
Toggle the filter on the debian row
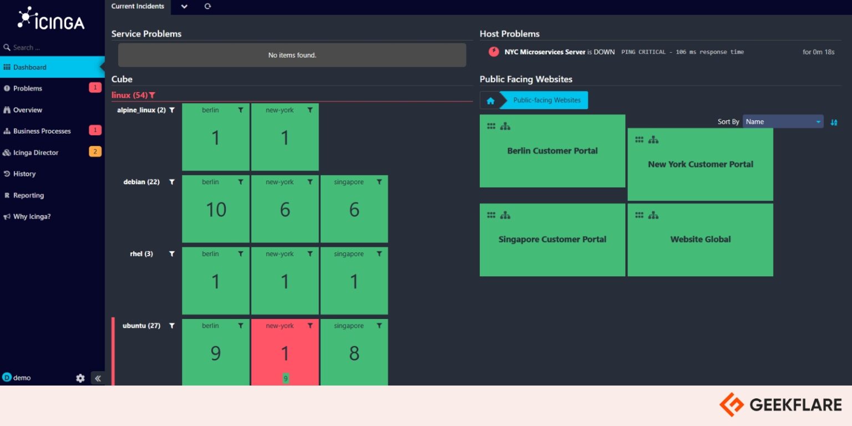pos(172,181)
